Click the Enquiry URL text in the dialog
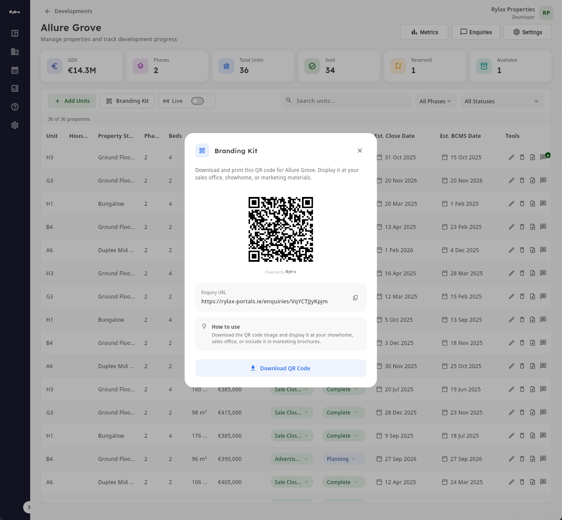This screenshot has height=520, width=562. pyautogui.click(x=264, y=301)
